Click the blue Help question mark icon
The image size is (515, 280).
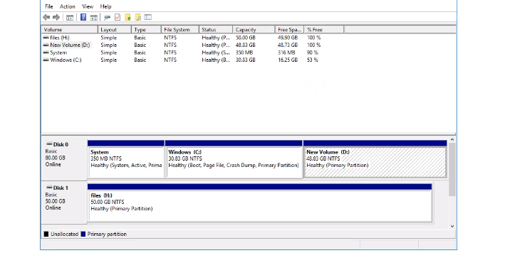83,17
